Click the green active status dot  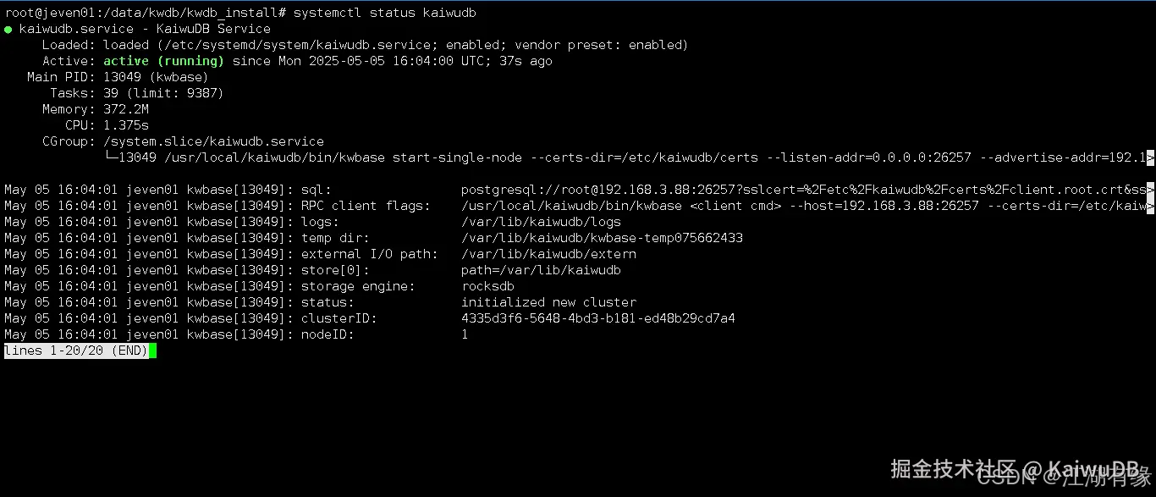tap(8, 30)
